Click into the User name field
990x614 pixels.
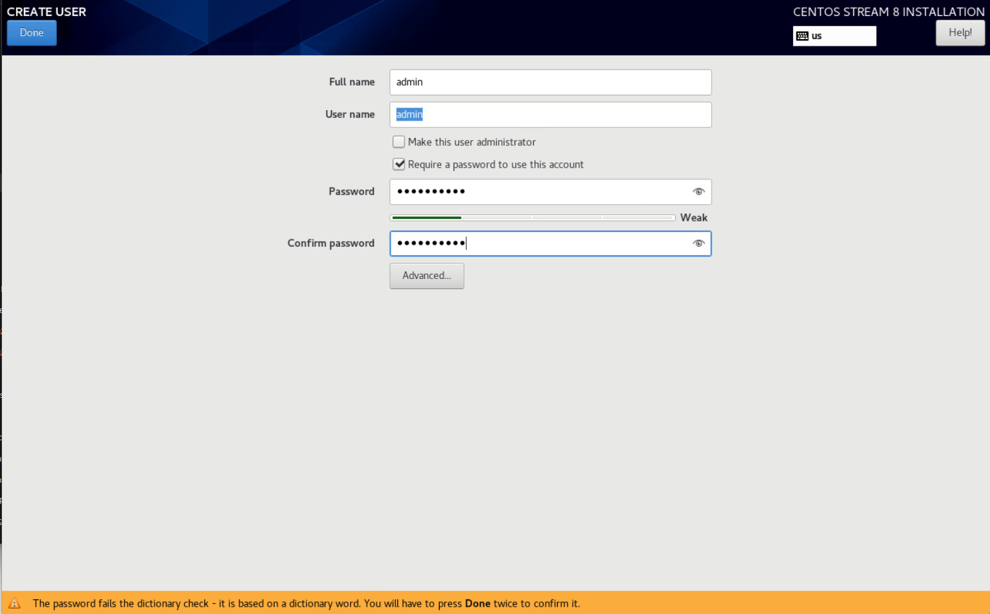[x=550, y=115]
